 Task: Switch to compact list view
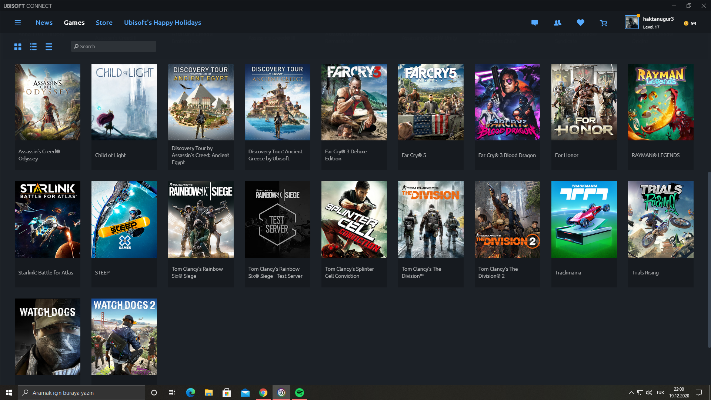click(x=49, y=47)
